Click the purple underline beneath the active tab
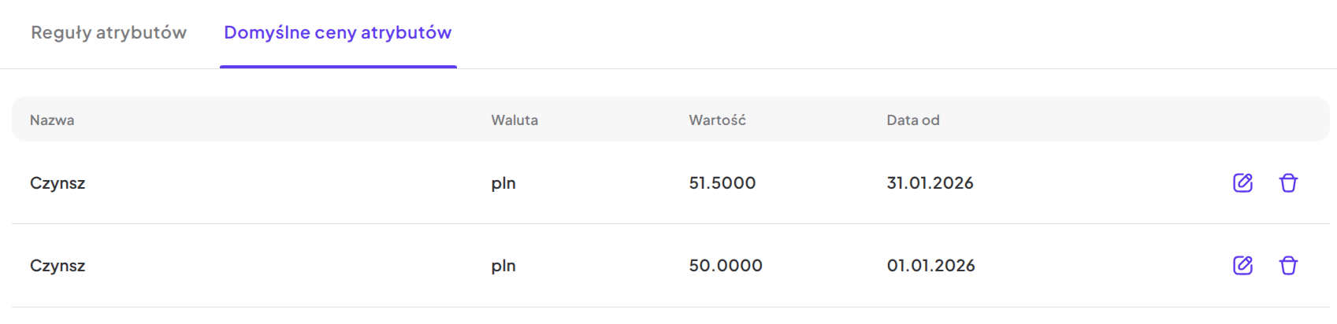 point(338,67)
